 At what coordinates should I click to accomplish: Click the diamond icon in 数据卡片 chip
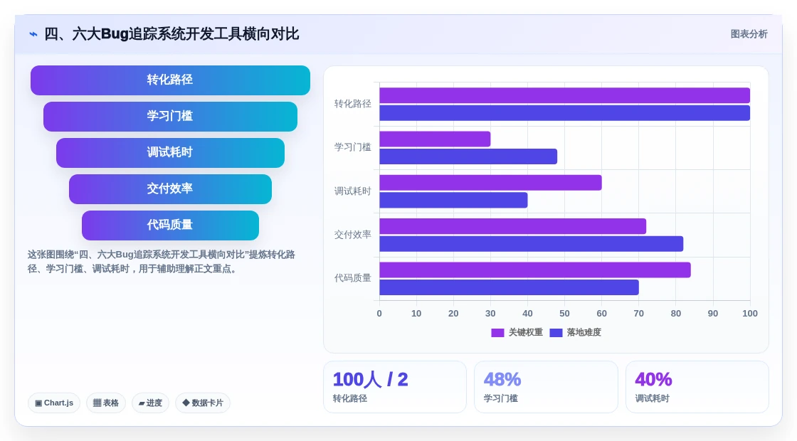click(x=186, y=403)
